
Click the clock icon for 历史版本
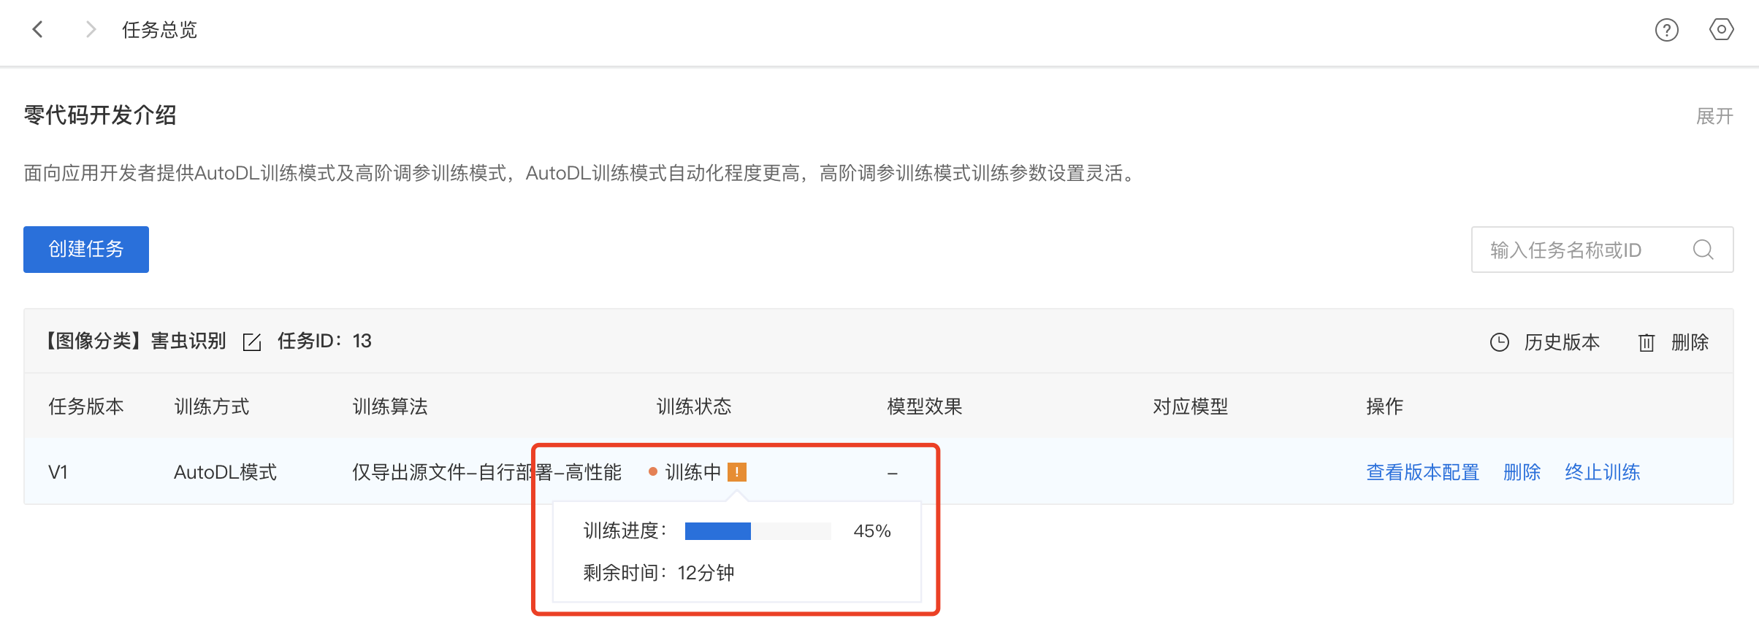(x=1499, y=342)
